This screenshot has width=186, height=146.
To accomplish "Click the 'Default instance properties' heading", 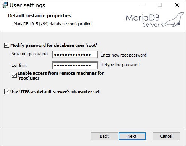I will pyautogui.click(x=39, y=16).
